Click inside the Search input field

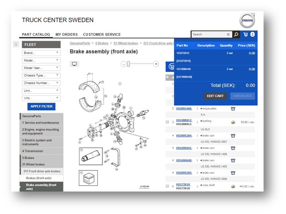click(x=209, y=34)
